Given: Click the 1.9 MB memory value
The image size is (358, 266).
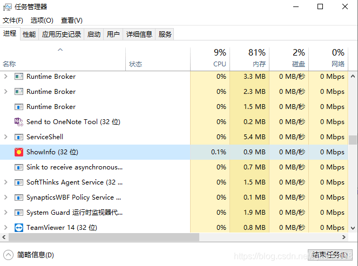Looking at the screenshot, I should (x=254, y=213).
